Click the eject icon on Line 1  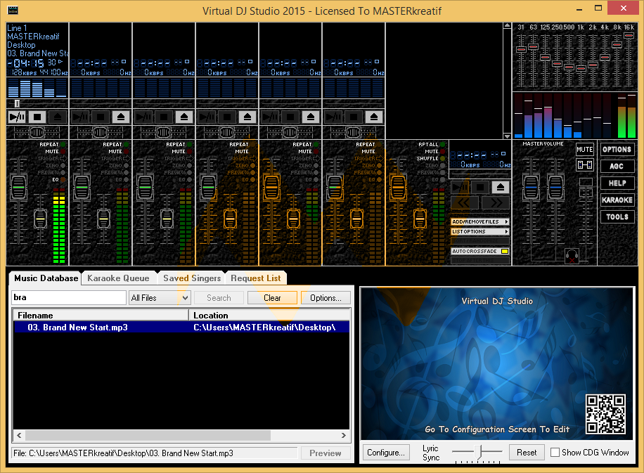(x=58, y=115)
